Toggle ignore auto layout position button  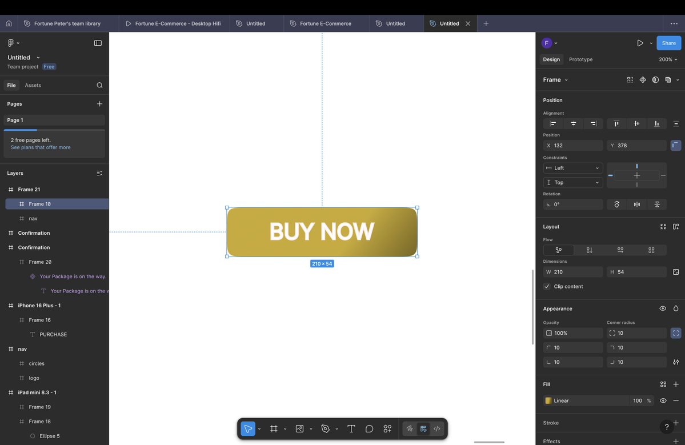676,146
